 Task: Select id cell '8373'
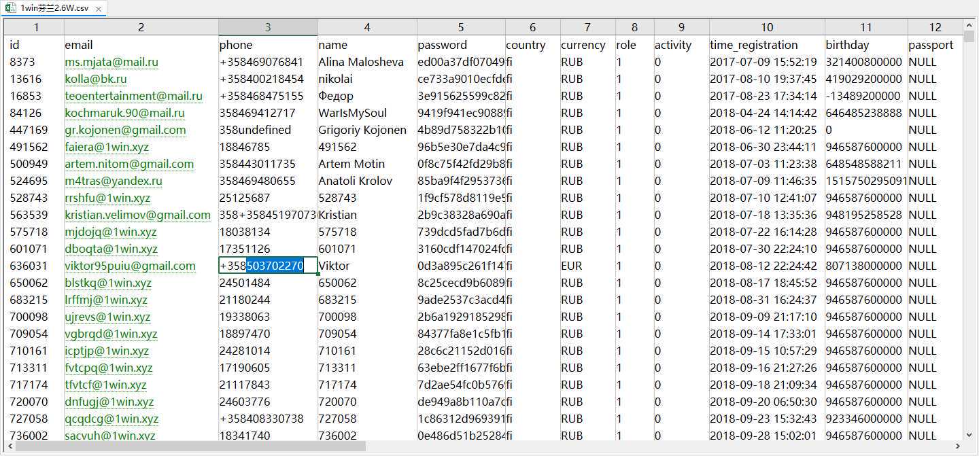pos(35,62)
